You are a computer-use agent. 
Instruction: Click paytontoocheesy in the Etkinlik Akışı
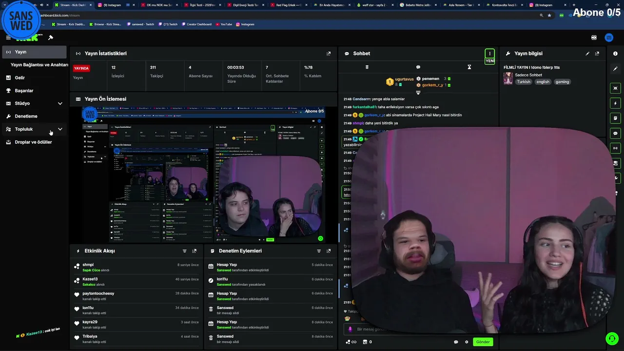coord(98,293)
